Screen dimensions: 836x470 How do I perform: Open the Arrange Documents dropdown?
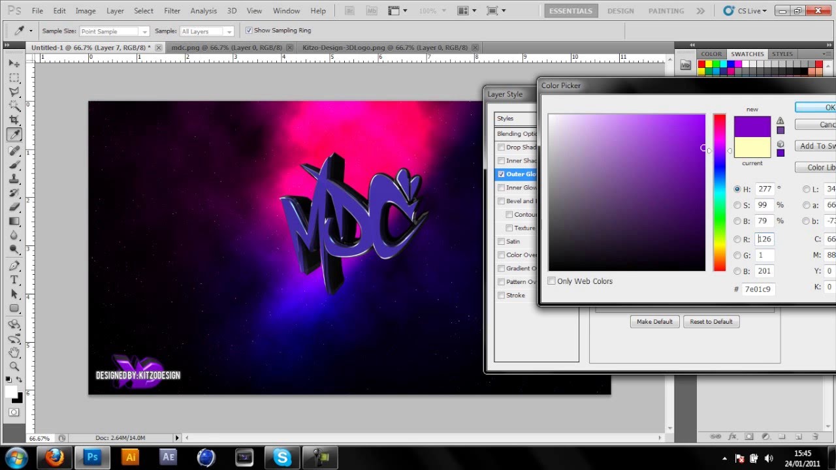pyautogui.click(x=467, y=11)
